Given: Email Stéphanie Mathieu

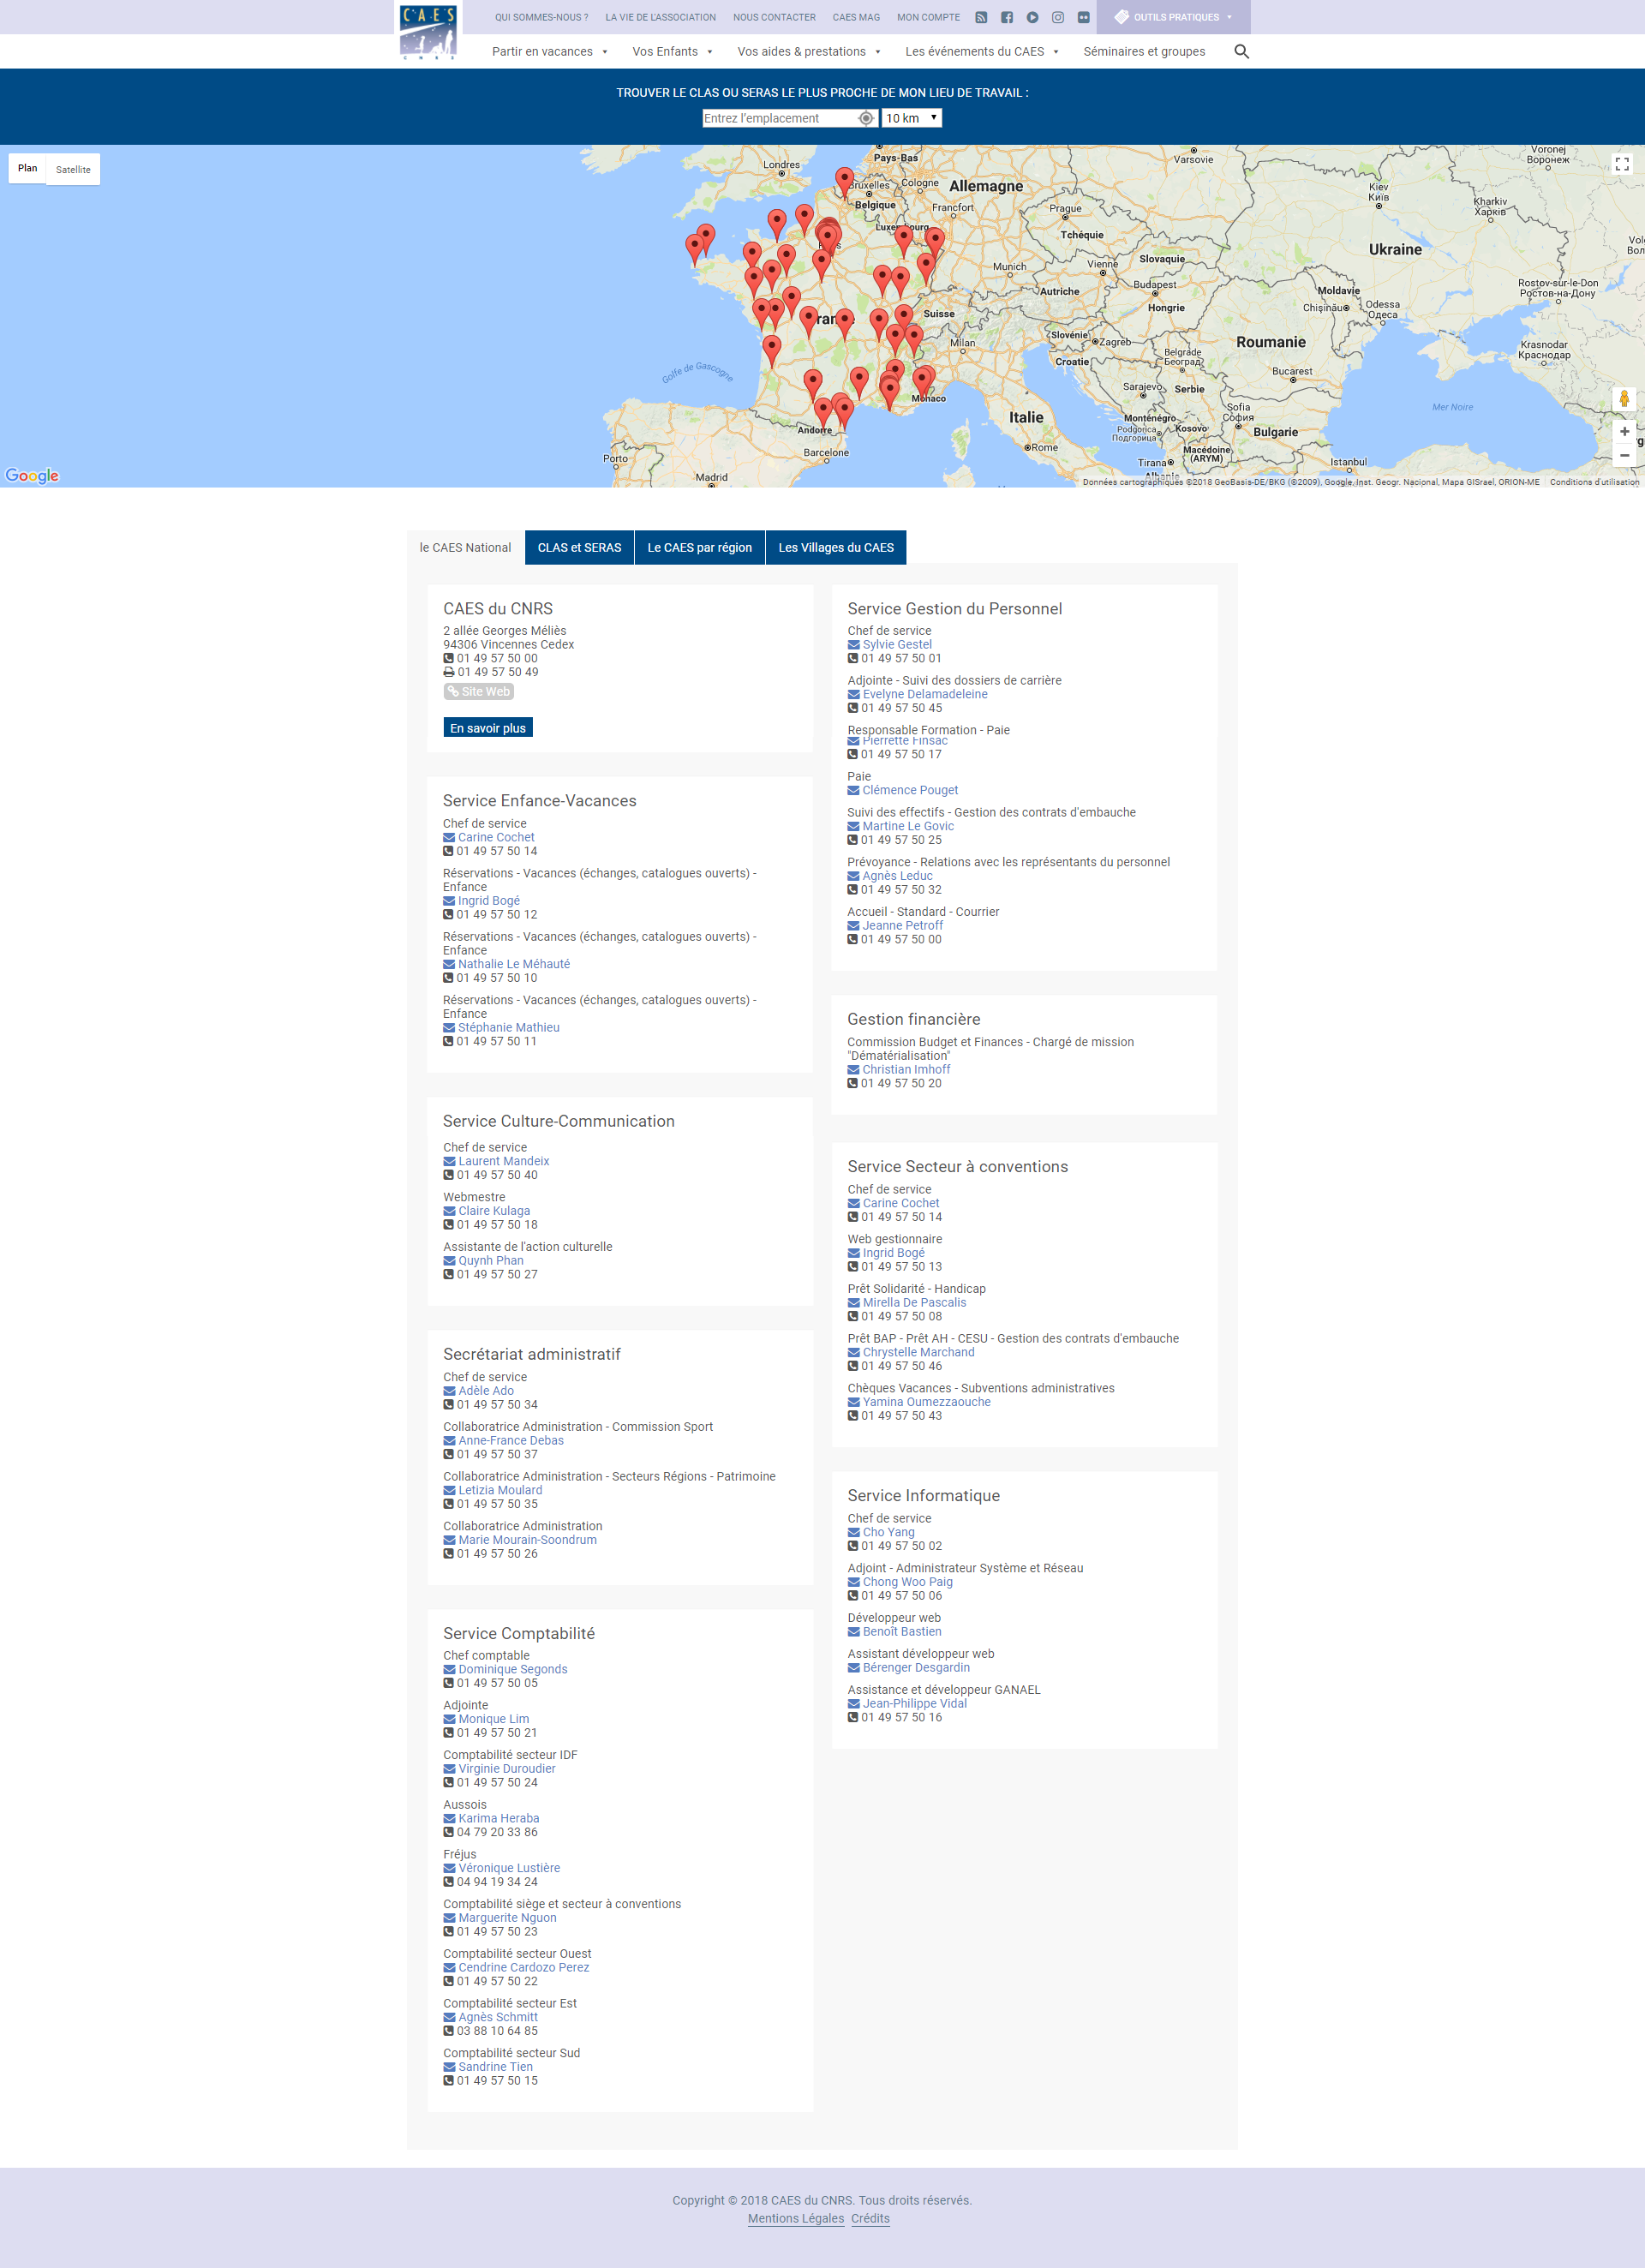Looking at the screenshot, I should (x=509, y=1027).
